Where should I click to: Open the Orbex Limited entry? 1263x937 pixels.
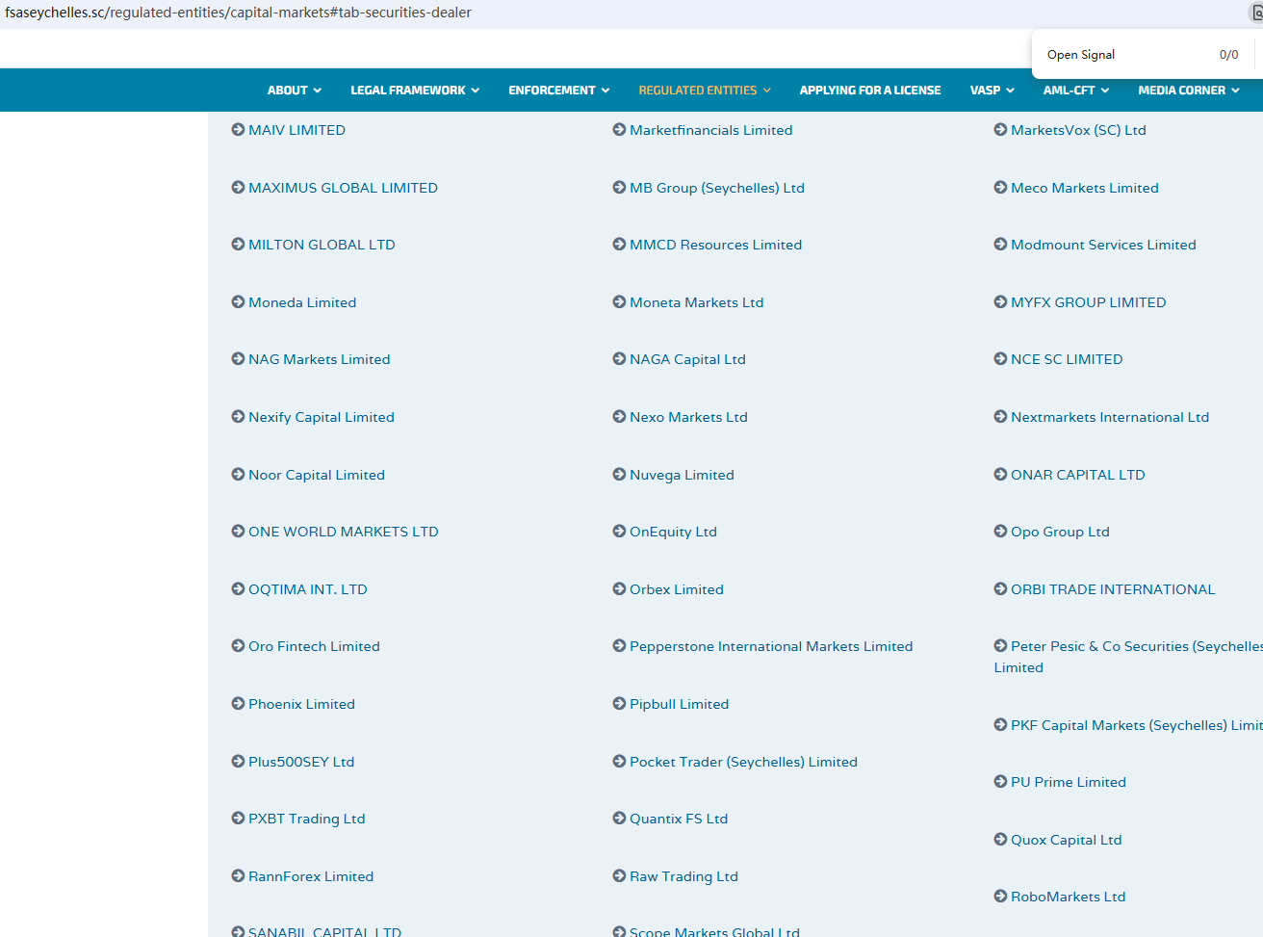pos(677,589)
